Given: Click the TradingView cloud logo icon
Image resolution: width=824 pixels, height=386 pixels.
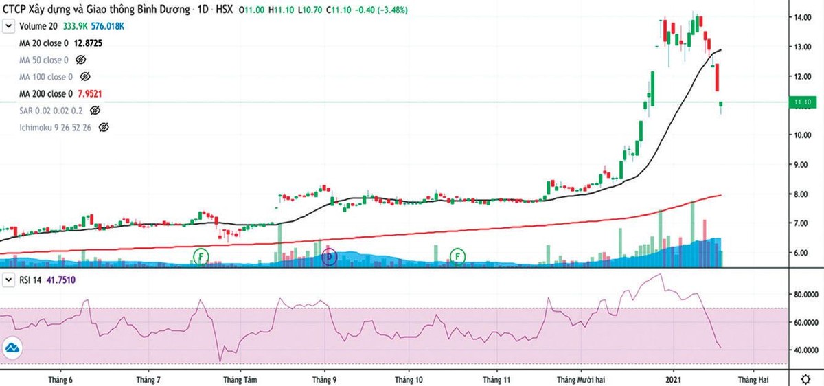Looking at the screenshot, I should (12, 349).
